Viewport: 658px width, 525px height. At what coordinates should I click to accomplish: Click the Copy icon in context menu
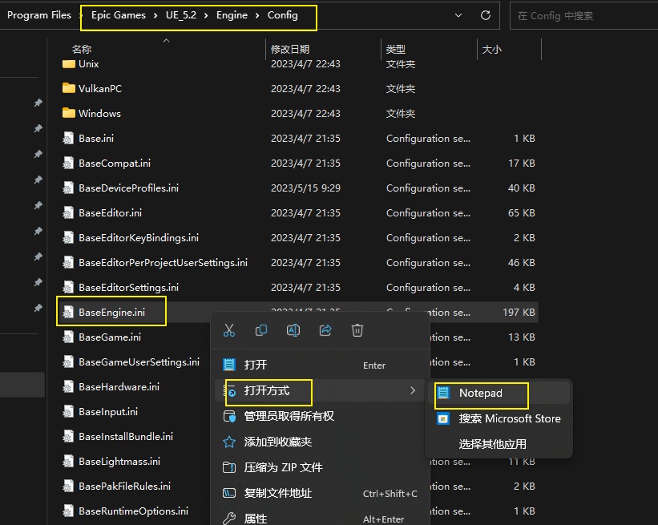[x=261, y=330]
